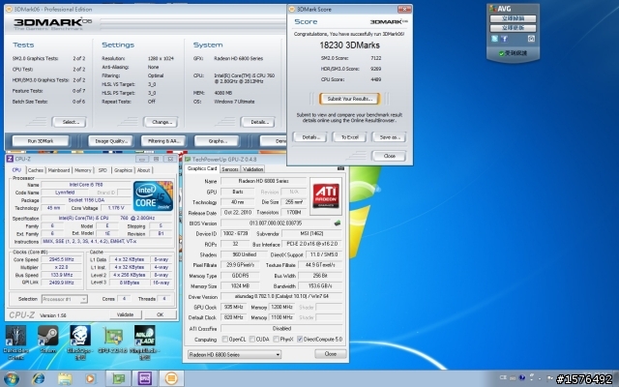Click Details under the System section

click(x=258, y=122)
